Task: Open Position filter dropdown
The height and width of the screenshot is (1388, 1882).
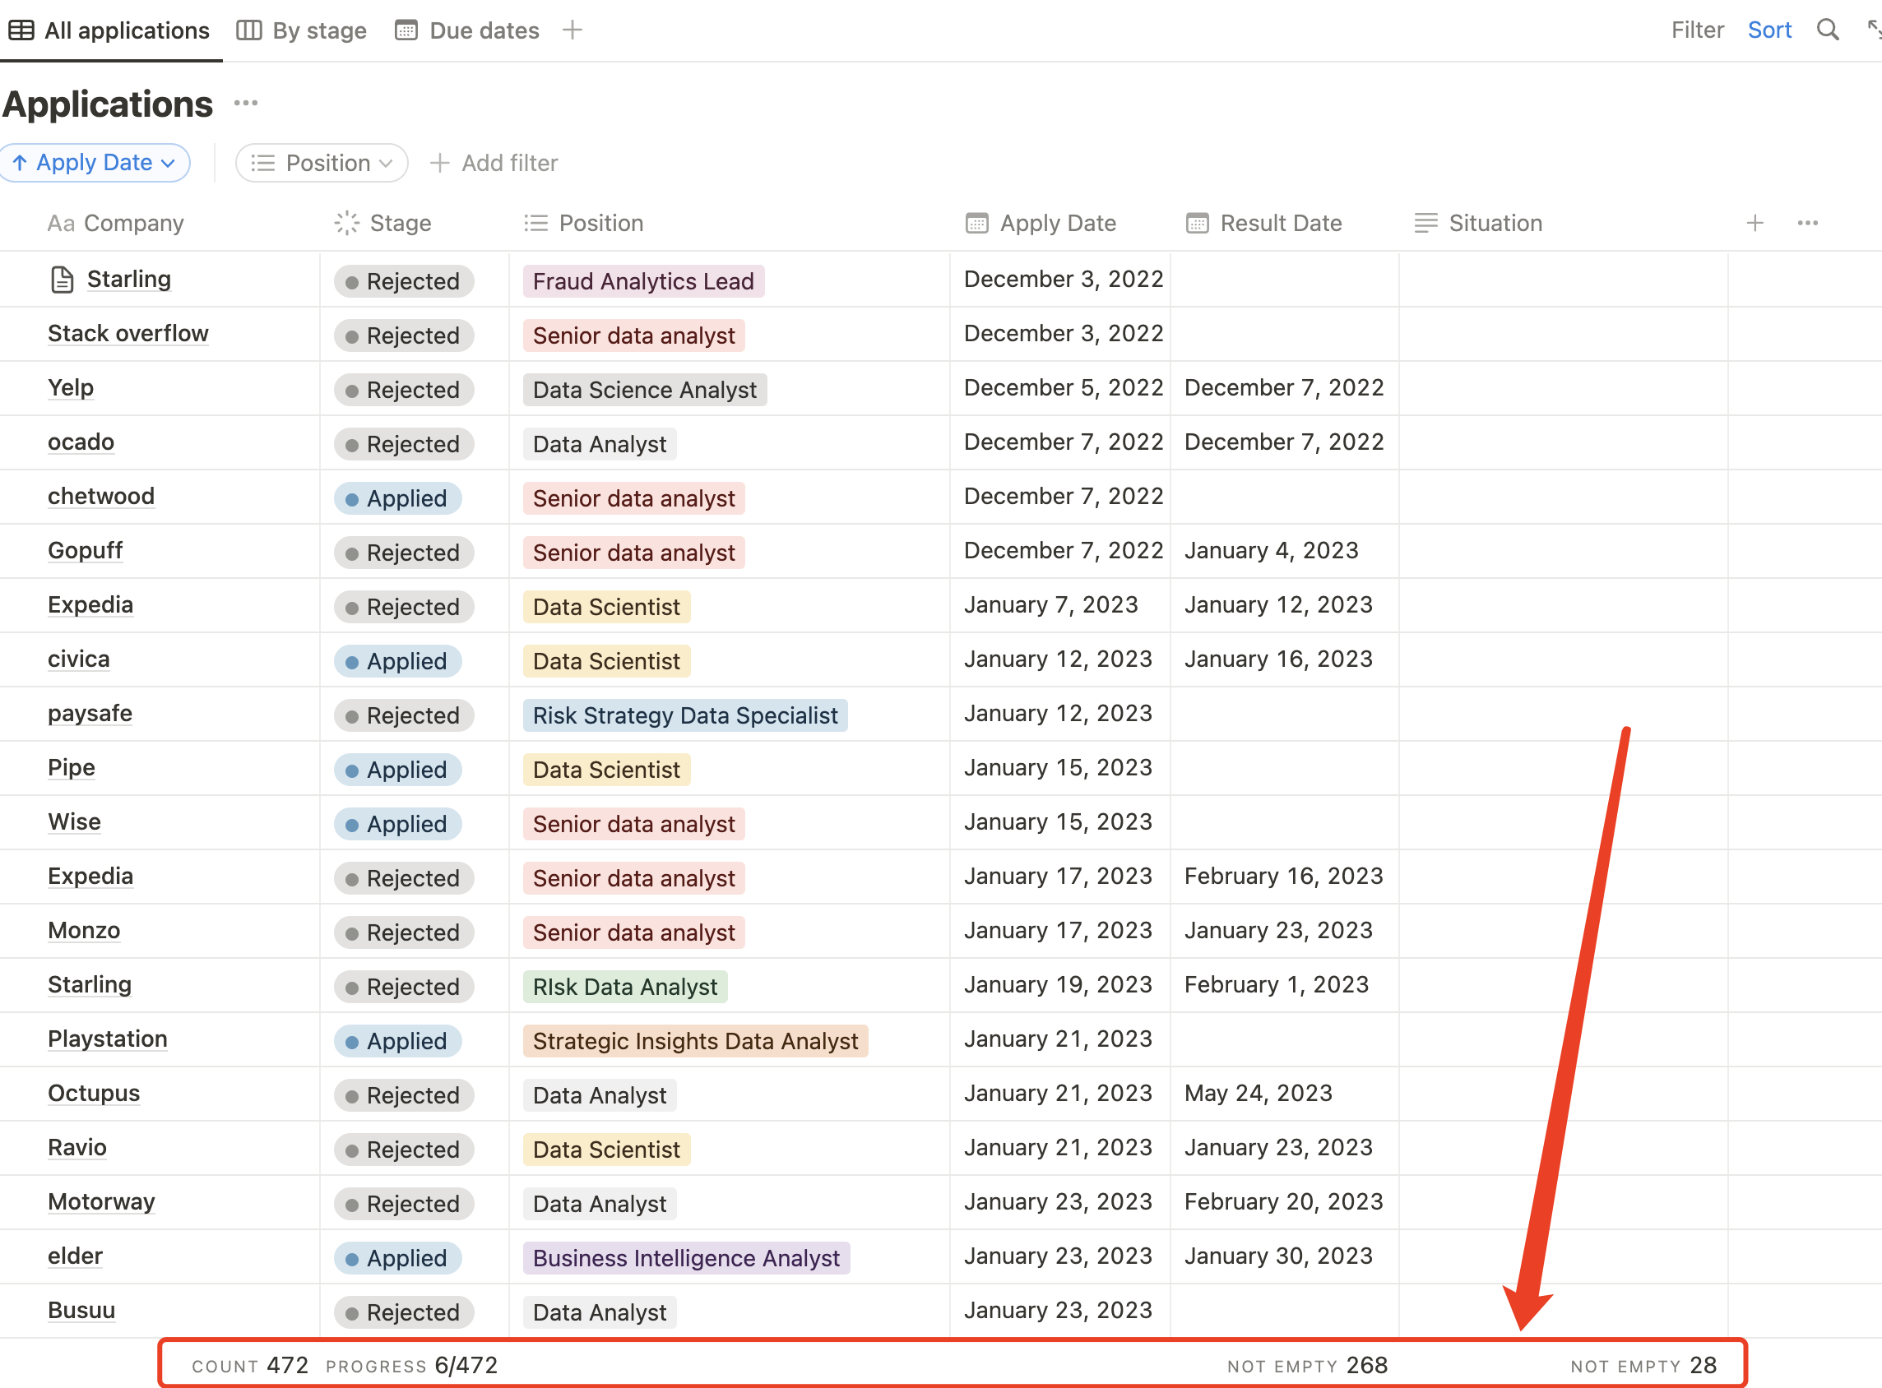Action: click(x=322, y=162)
